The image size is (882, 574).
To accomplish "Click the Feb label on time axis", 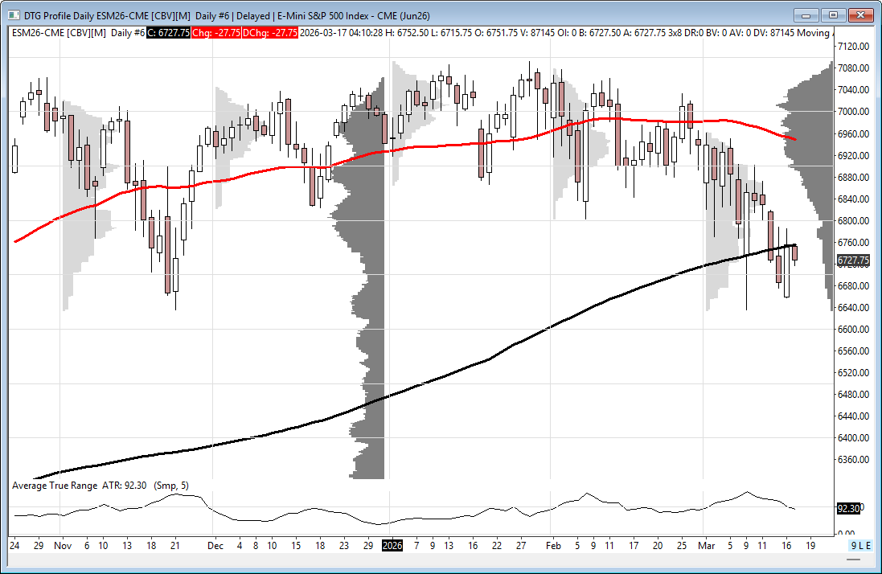I will tap(552, 545).
